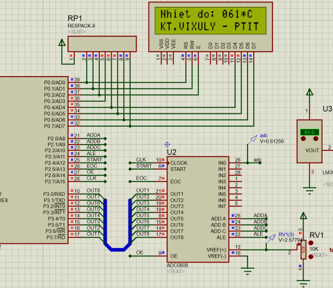Click the P0.7/AD7 pin label

(55, 127)
